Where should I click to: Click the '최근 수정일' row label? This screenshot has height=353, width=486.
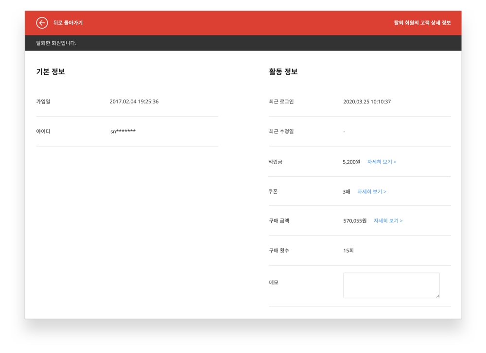pyautogui.click(x=281, y=132)
